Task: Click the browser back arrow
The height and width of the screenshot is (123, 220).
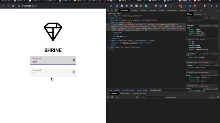Action: [3, 6]
